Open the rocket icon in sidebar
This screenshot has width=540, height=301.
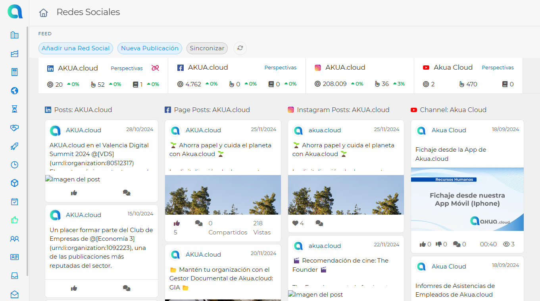tap(15, 147)
